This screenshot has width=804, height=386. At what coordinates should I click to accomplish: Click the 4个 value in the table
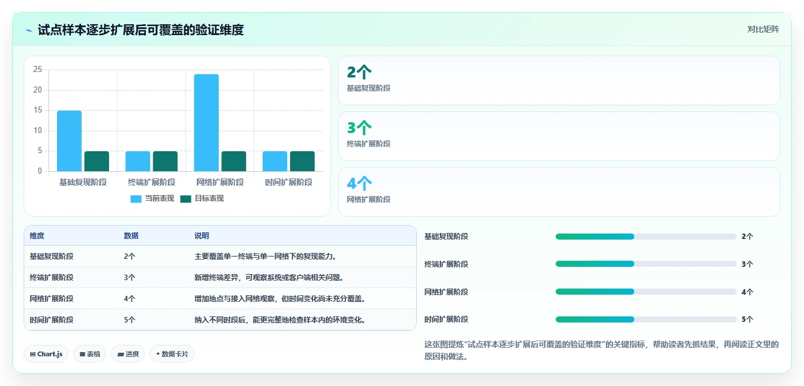pyautogui.click(x=130, y=299)
